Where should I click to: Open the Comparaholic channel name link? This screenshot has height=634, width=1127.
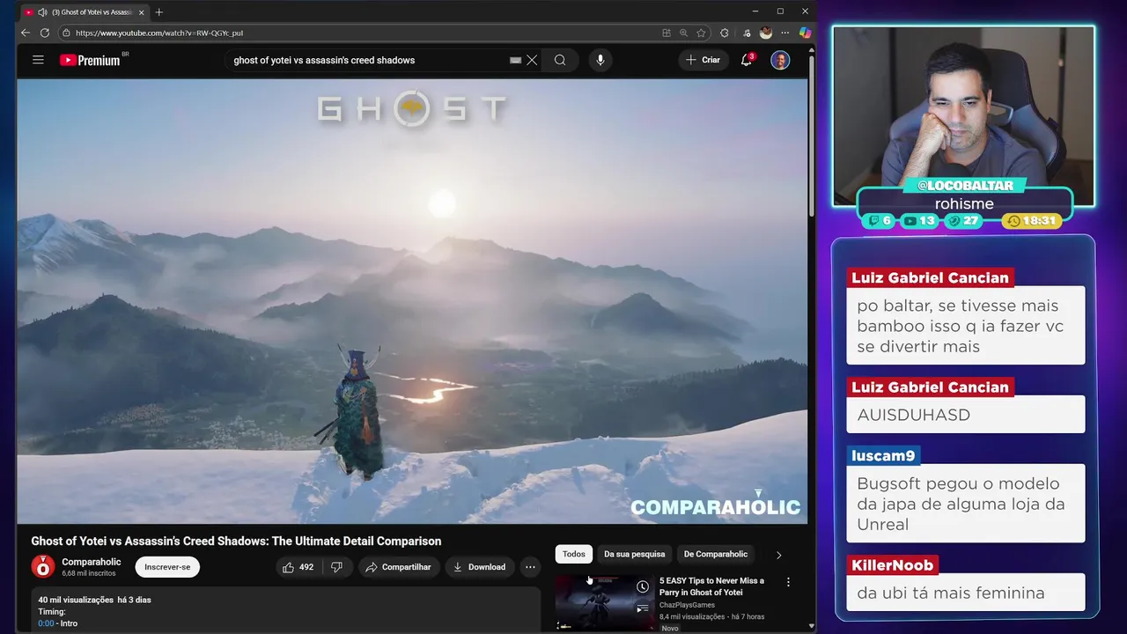coord(92,562)
